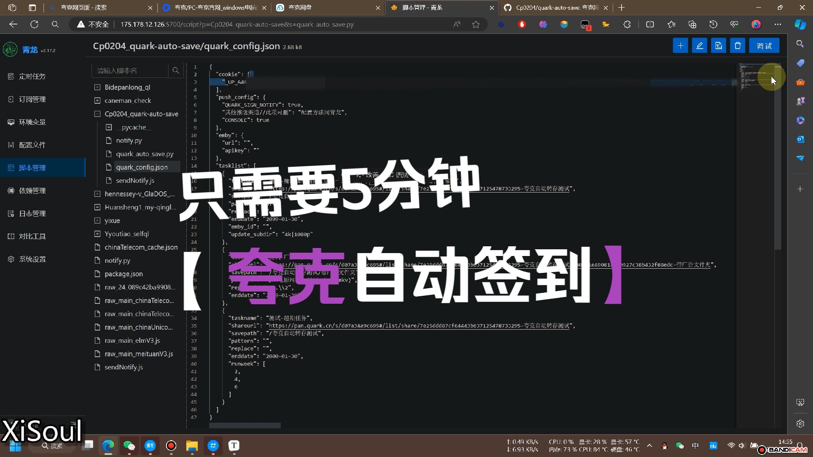Open raw_main_meituanV3.js file
The height and width of the screenshot is (457, 813).
tap(139, 354)
